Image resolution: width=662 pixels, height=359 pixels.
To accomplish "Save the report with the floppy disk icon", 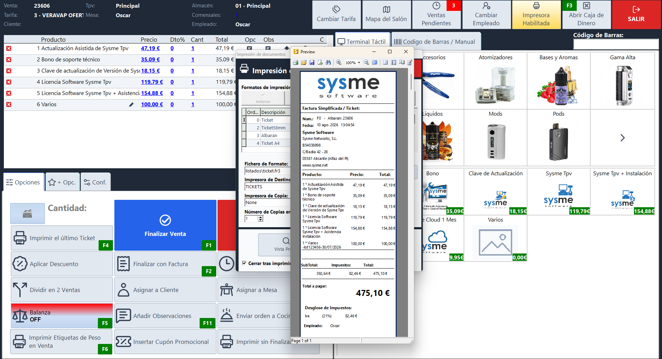I will (x=312, y=62).
